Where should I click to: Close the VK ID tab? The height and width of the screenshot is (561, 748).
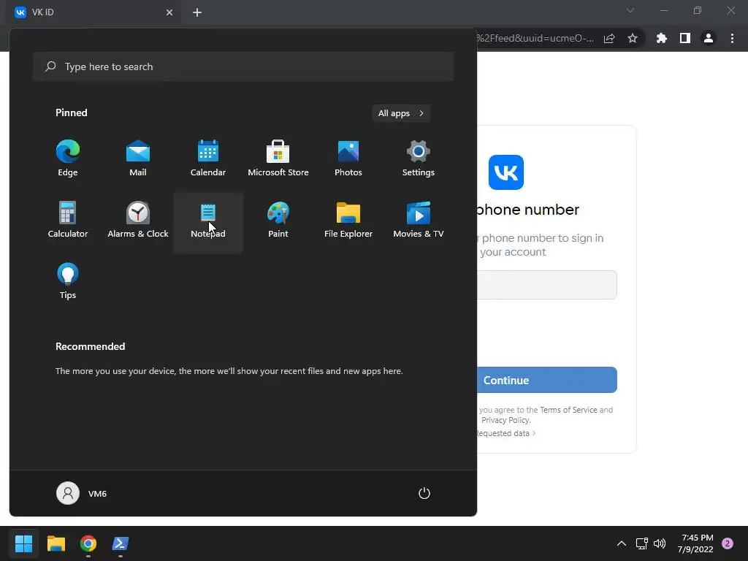tap(169, 12)
